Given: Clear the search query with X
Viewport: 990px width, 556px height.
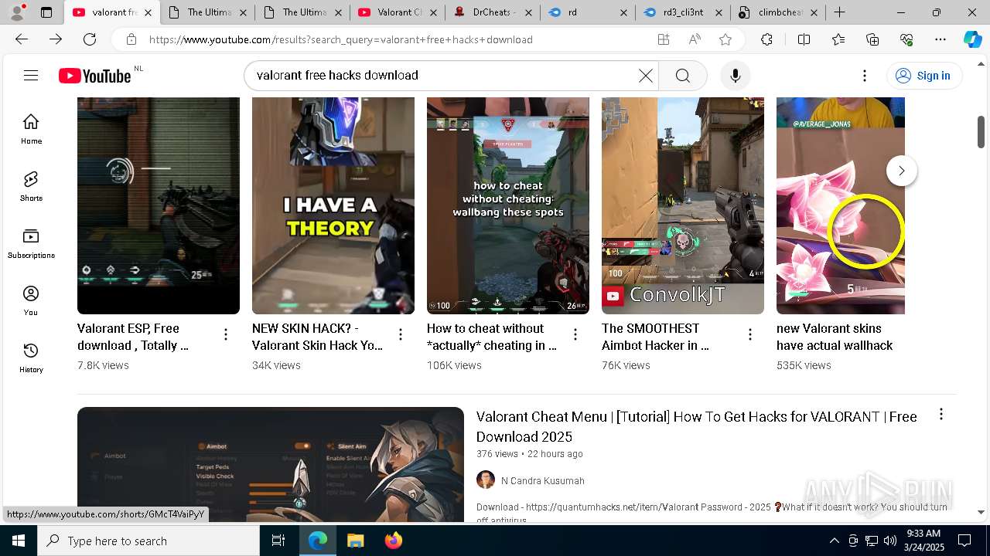Looking at the screenshot, I should [x=646, y=75].
